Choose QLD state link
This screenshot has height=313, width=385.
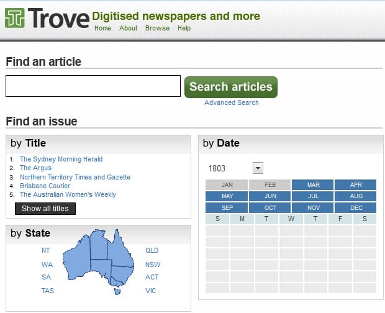(152, 250)
